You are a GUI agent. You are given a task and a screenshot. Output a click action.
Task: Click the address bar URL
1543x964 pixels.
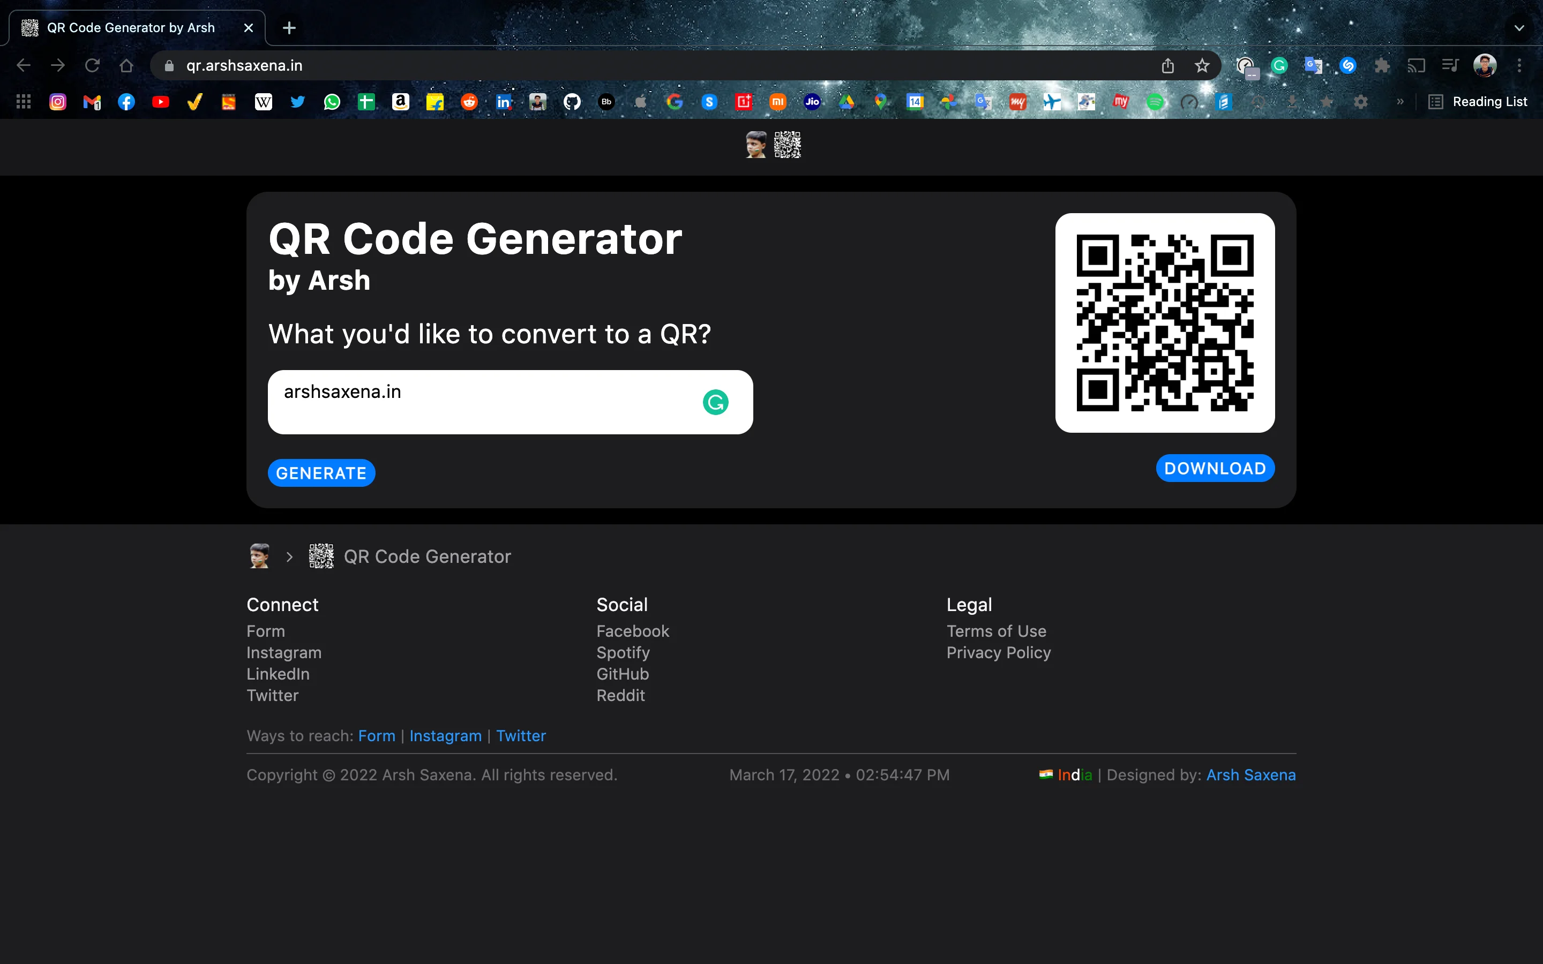click(x=244, y=66)
